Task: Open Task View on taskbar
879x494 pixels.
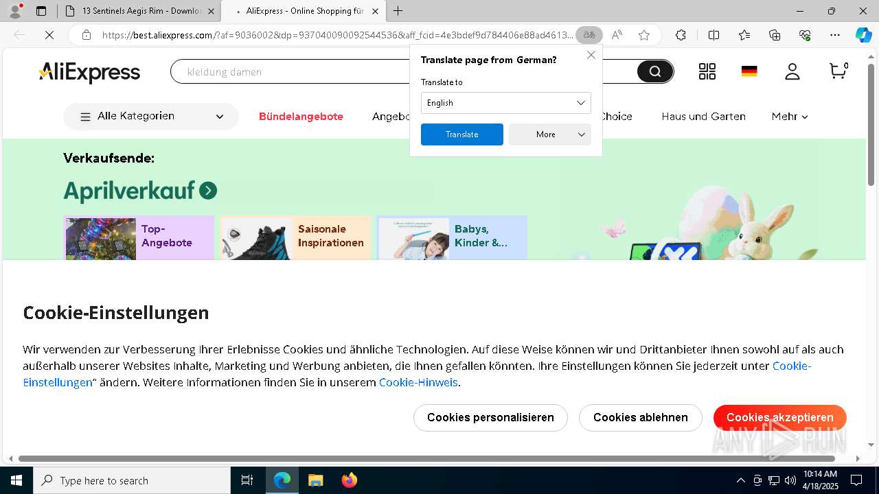Action: click(x=247, y=480)
